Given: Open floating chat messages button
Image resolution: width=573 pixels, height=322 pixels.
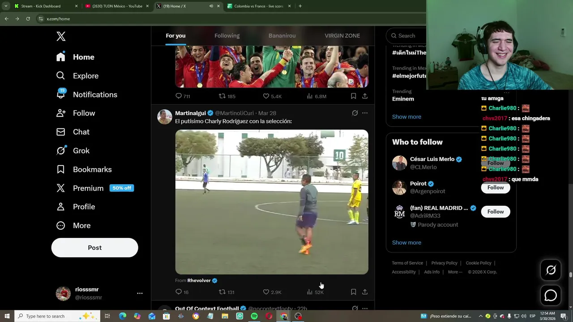Looking at the screenshot, I should [551, 296].
